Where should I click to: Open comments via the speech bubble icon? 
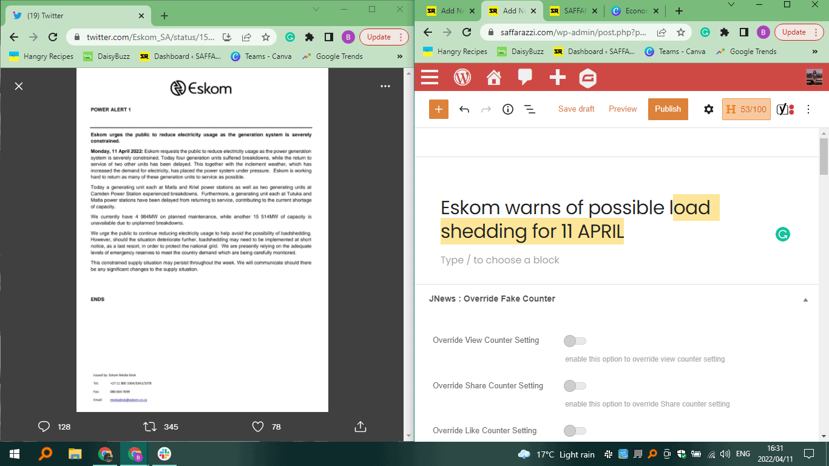pyautogui.click(x=525, y=77)
